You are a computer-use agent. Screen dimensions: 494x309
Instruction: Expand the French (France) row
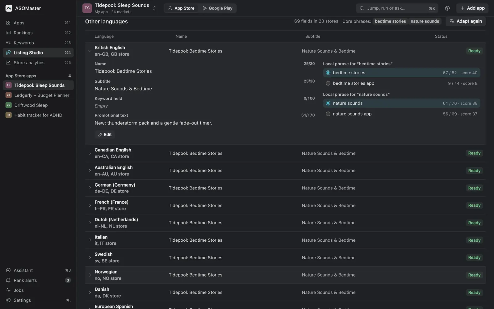click(90, 205)
